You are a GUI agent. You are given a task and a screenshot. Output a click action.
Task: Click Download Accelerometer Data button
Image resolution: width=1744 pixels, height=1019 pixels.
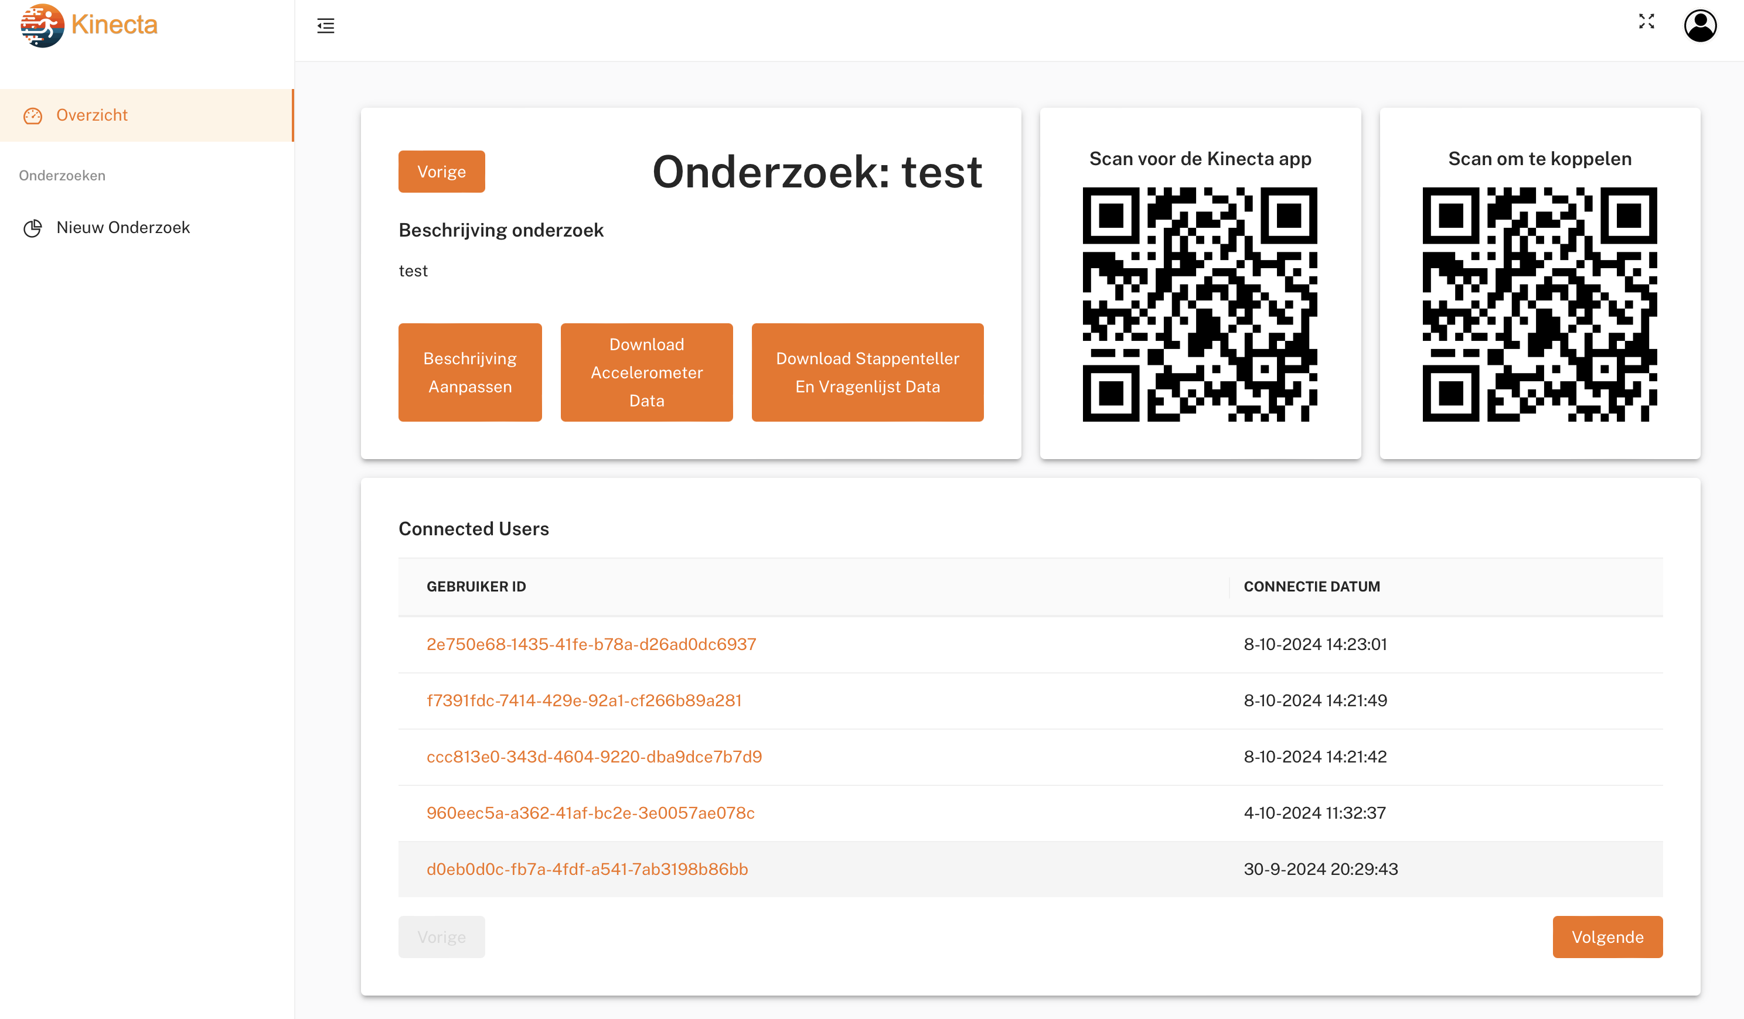[x=646, y=372]
